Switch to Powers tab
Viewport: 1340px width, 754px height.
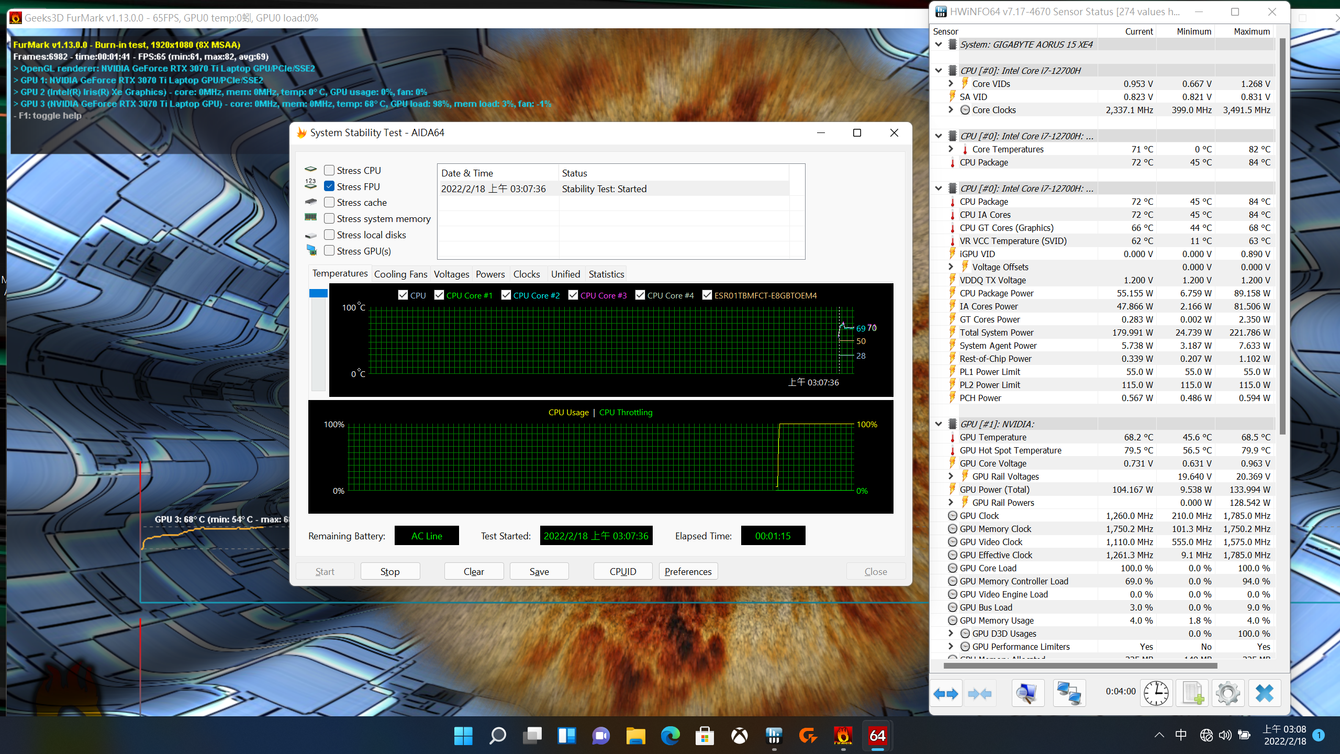[490, 274]
